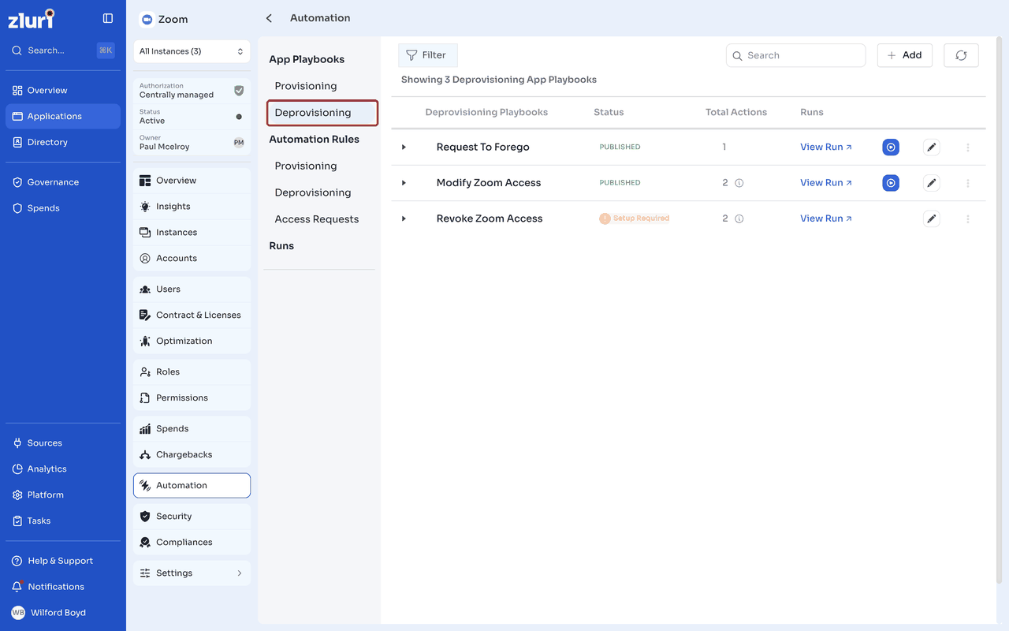Open the All Instances dropdown
1009x631 pixels.
click(x=192, y=51)
